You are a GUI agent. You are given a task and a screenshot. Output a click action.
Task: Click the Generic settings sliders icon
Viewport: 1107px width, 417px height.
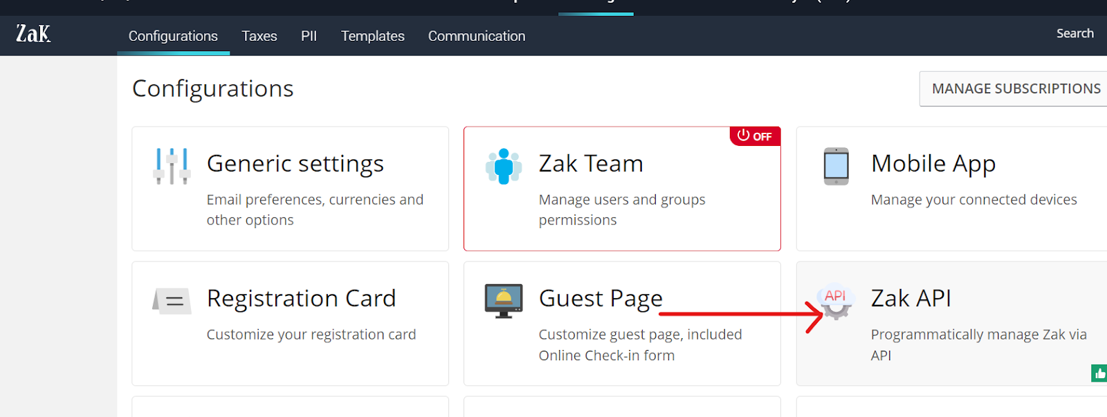pyautogui.click(x=172, y=166)
